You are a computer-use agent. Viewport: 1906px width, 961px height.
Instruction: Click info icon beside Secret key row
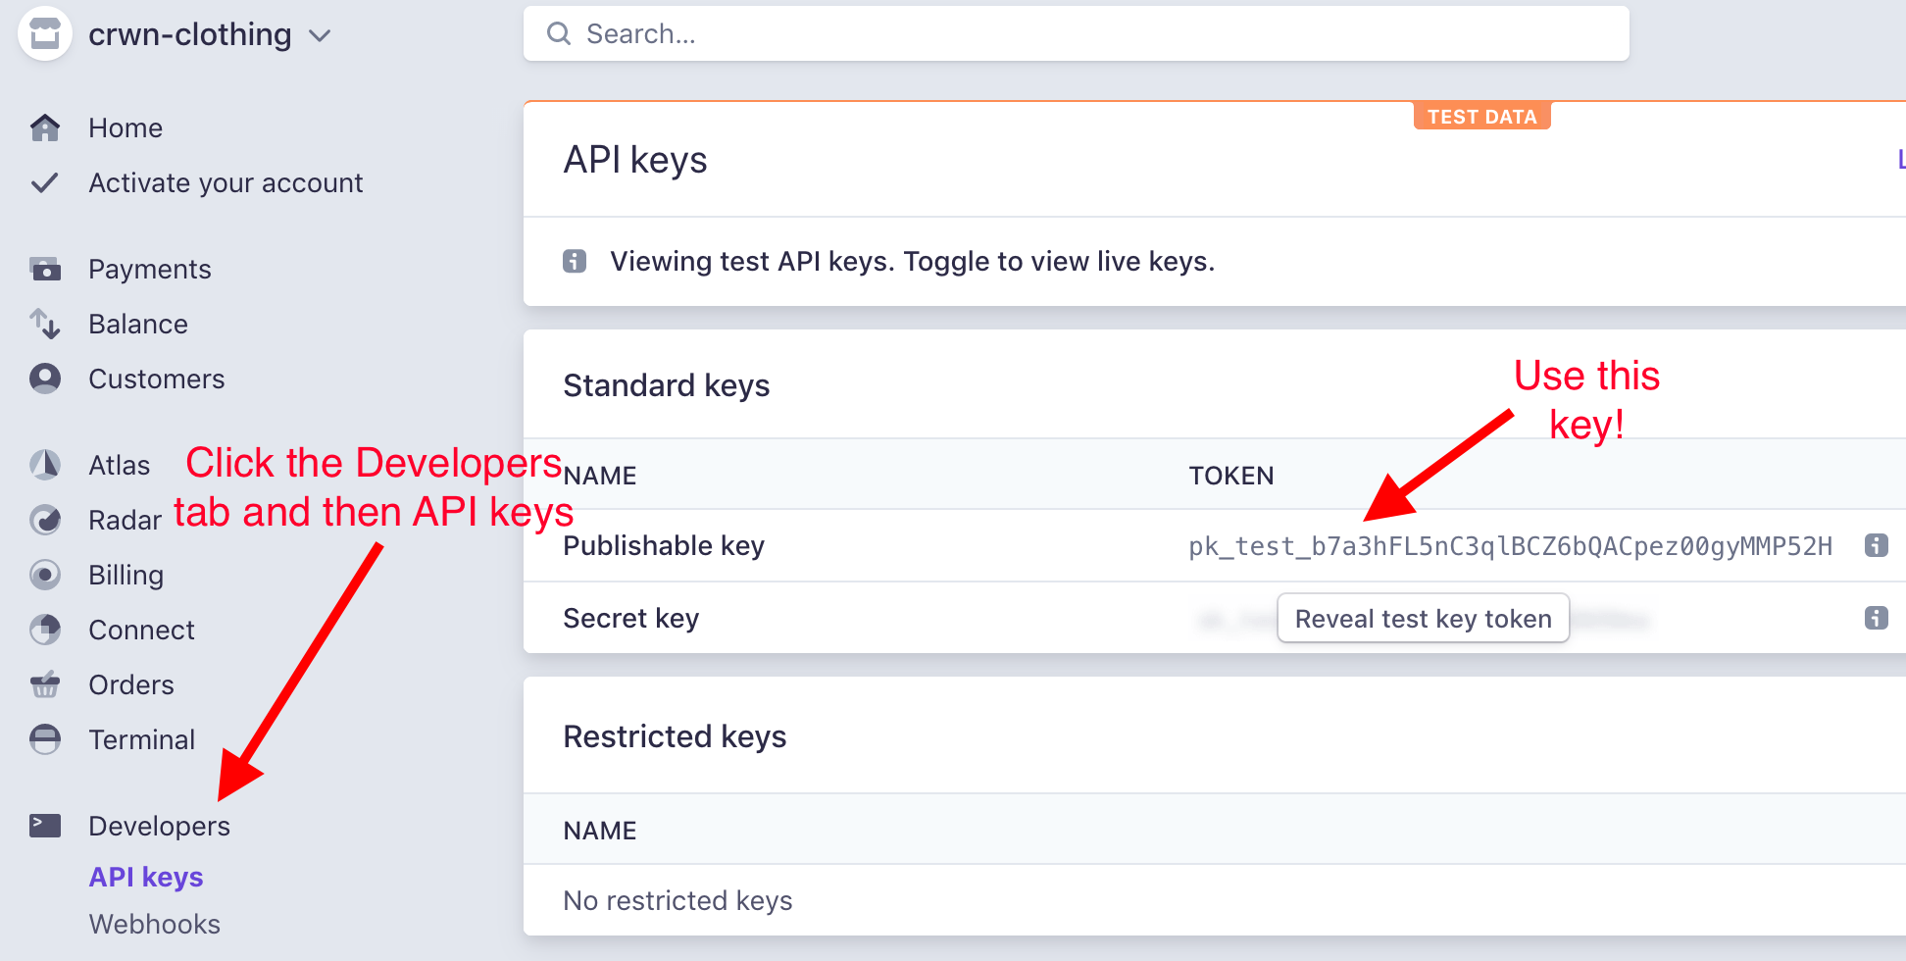coord(1877,618)
